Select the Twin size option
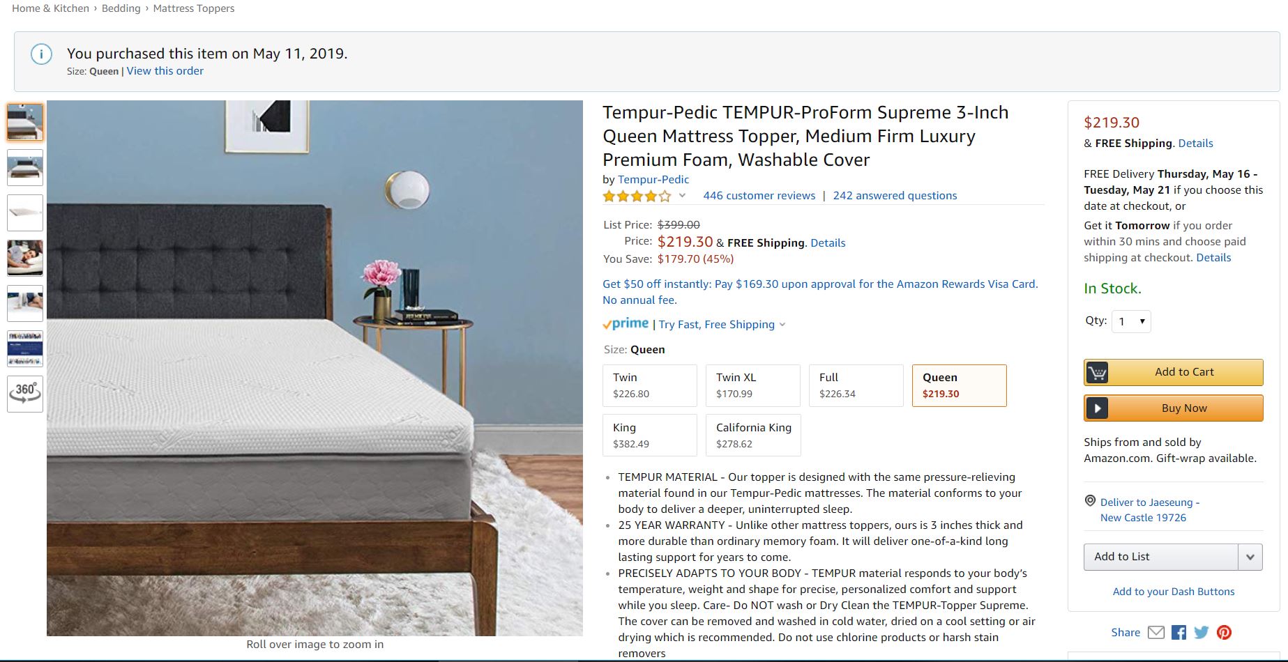 [650, 385]
